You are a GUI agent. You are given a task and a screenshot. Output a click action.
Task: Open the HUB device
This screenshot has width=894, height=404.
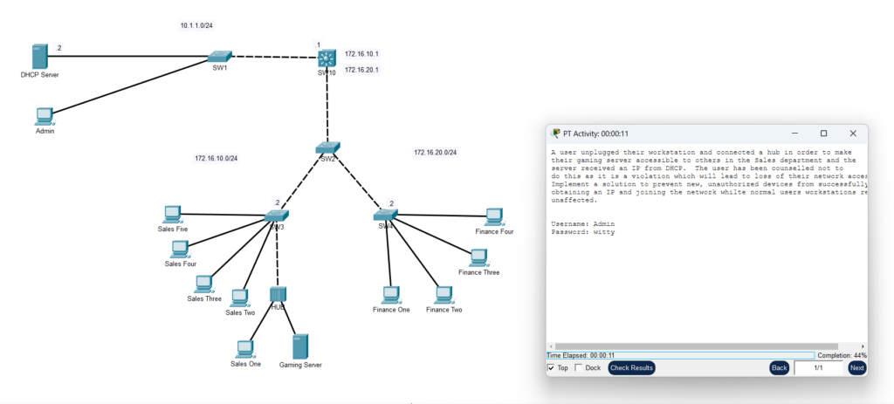tap(278, 294)
